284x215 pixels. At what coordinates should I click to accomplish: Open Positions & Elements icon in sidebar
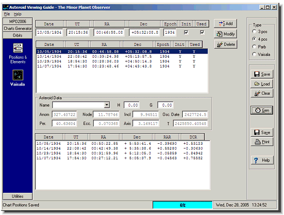tap(18, 48)
